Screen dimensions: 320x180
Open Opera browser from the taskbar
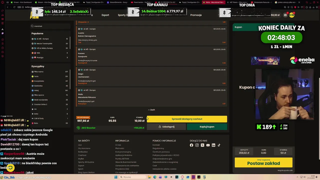182,177
